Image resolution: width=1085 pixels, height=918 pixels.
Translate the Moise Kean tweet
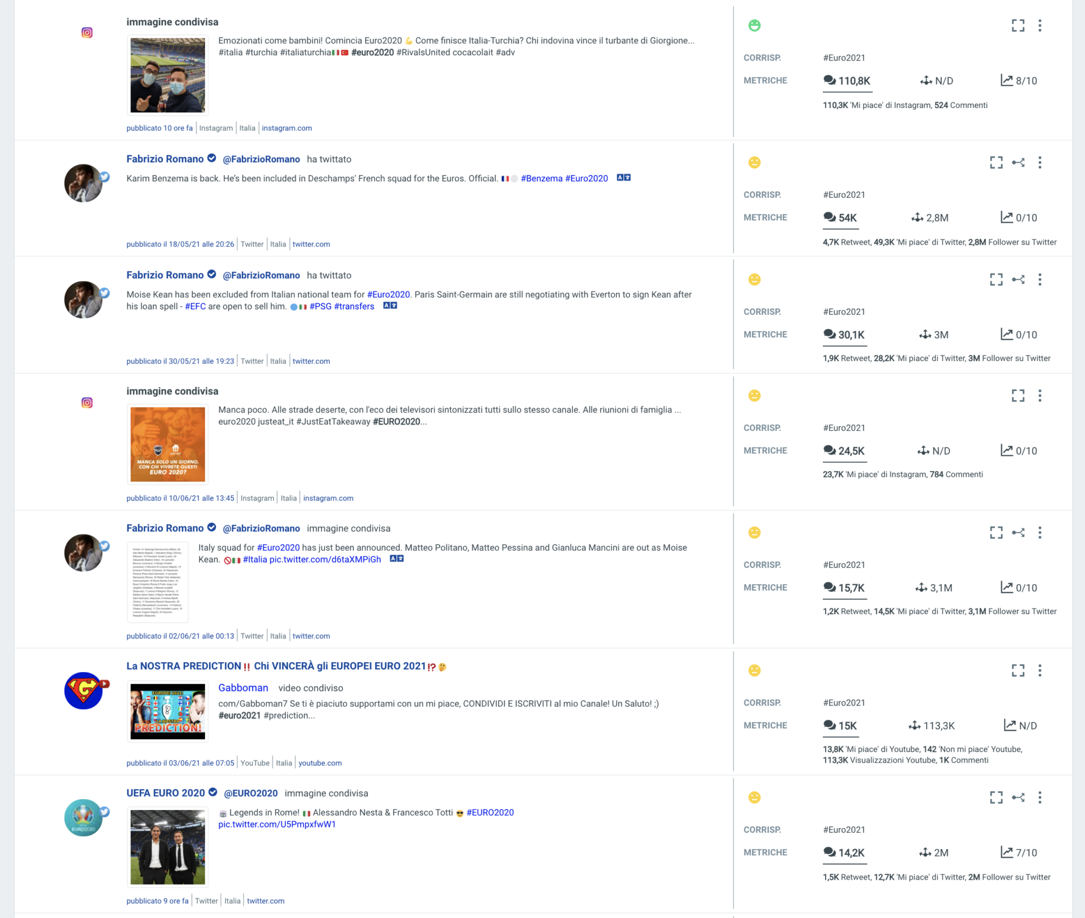click(x=390, y=306)
